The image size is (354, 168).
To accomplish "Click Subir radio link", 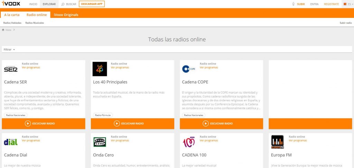I will click(x=346, y=23).
